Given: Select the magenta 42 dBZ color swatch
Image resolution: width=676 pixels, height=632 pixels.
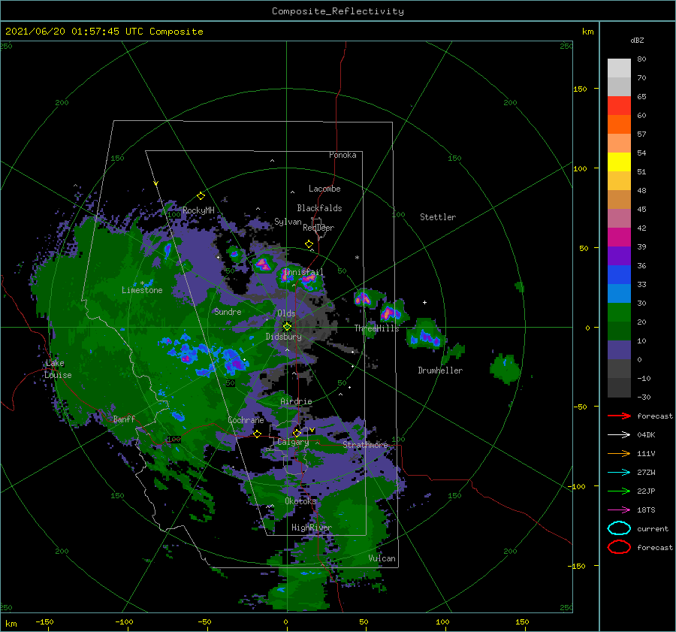Looking at the screenshot, I should [x=619, y=237].
